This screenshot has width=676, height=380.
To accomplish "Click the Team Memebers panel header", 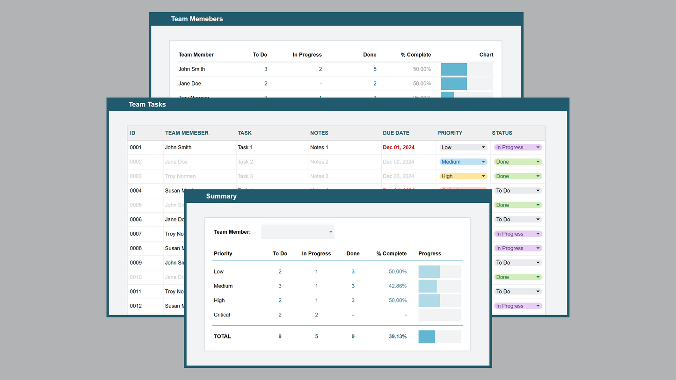I will (197, 19).
